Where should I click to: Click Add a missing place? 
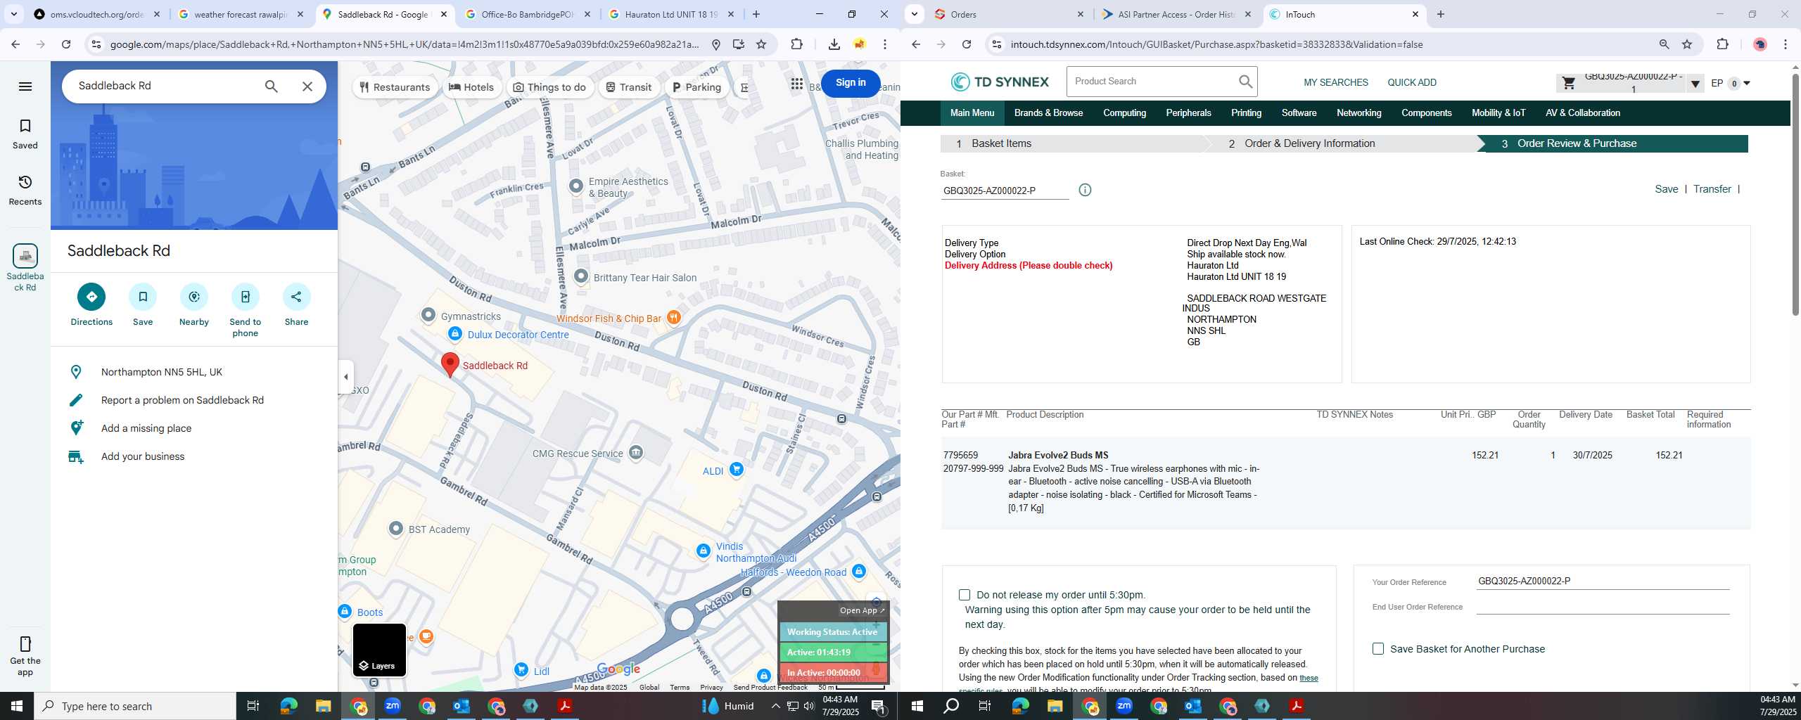pos(146,428)
